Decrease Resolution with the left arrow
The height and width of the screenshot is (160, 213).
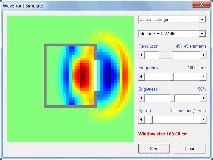point(141,55)
